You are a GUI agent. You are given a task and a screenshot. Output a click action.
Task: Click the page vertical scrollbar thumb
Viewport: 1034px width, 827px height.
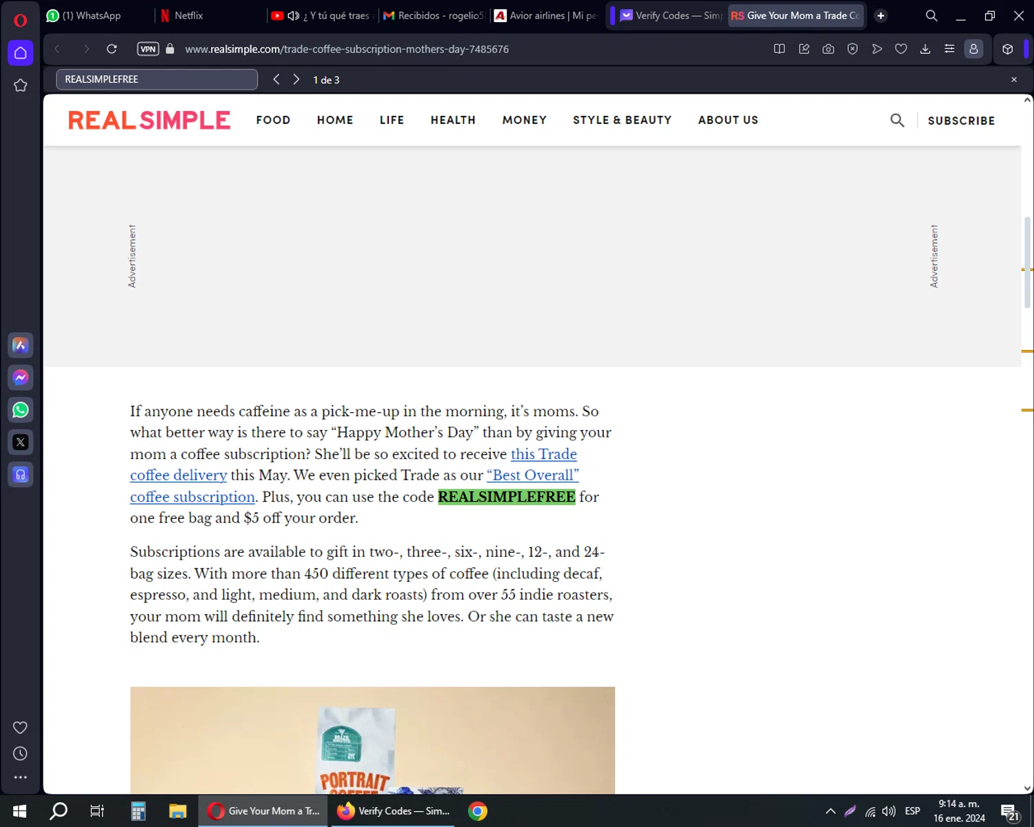click(x=1027, y=262)
